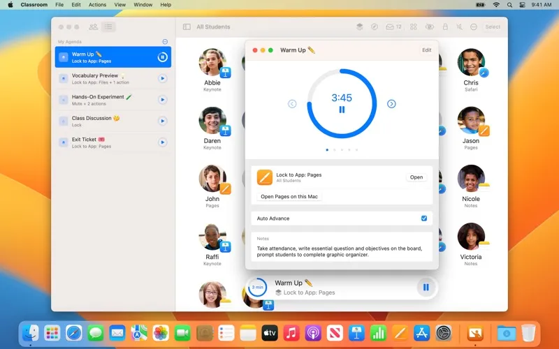Screen dimensions: 559x349
Task: Open the Share inbox showing 12
Action: coord(393,27)
